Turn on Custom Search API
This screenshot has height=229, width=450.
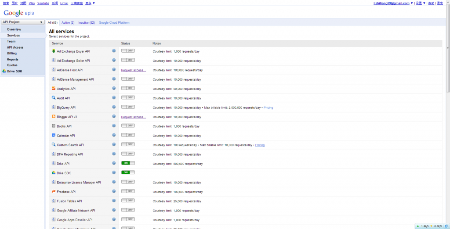click(x=128, y=144)
